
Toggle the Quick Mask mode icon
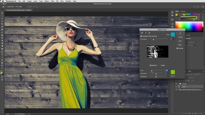2,77
